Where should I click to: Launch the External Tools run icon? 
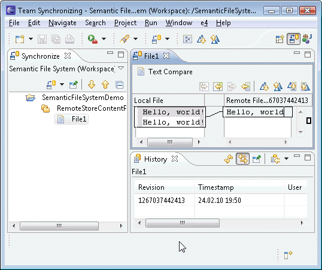coord(93,39)
